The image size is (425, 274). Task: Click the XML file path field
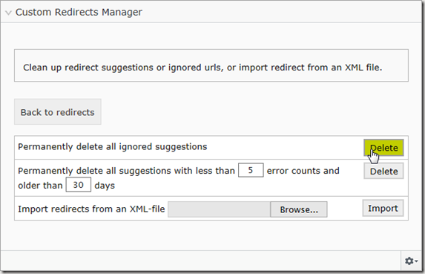point(219,209)
